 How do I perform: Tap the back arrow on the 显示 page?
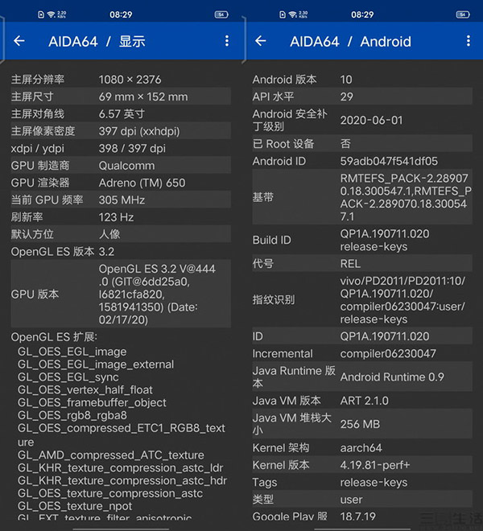(19, 41)
